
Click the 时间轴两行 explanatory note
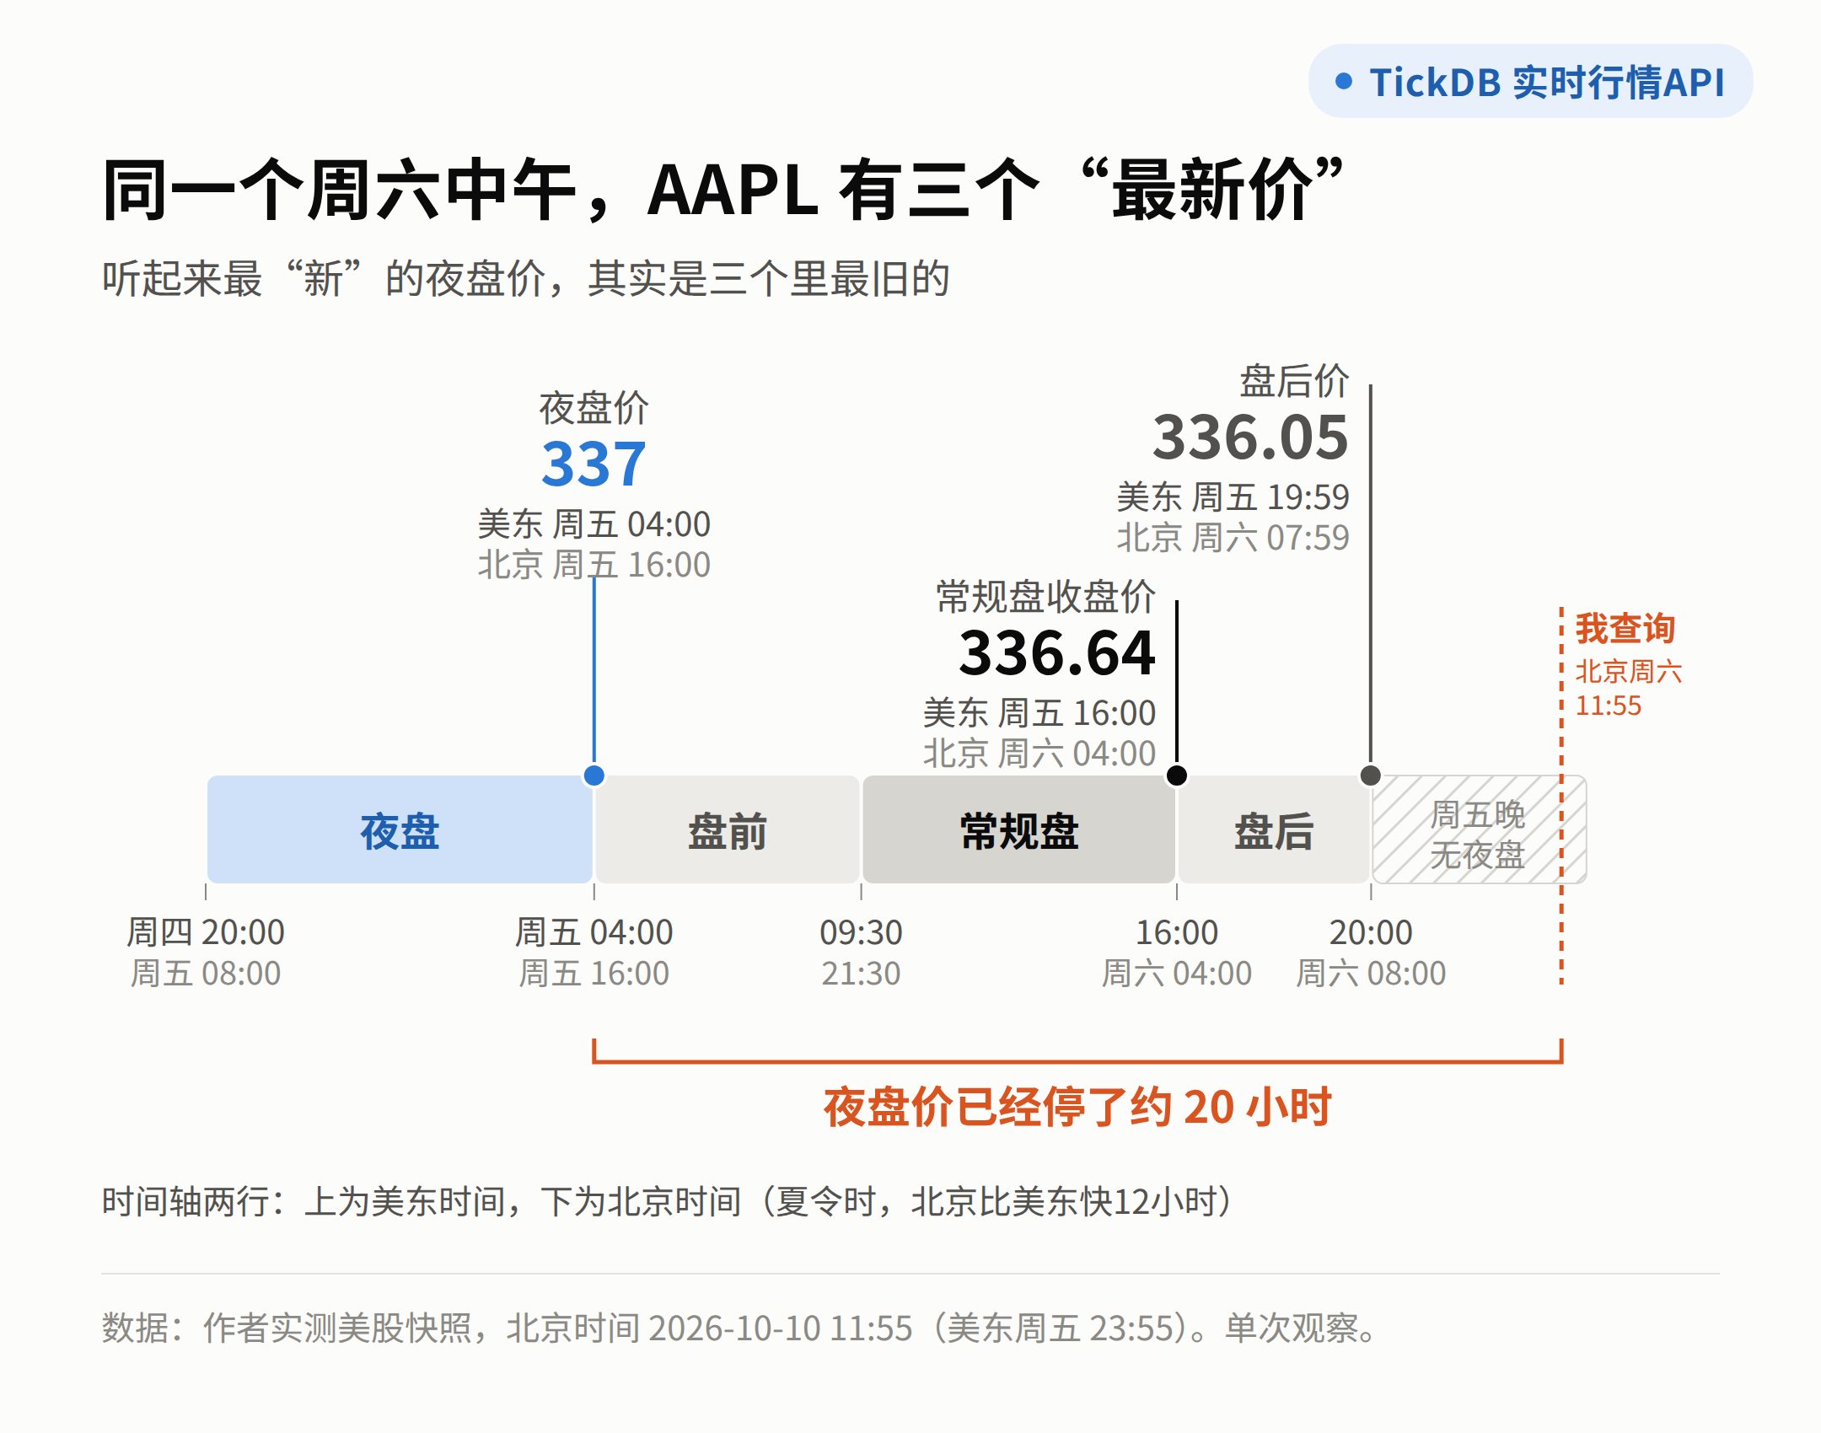tap(667, 1201)
